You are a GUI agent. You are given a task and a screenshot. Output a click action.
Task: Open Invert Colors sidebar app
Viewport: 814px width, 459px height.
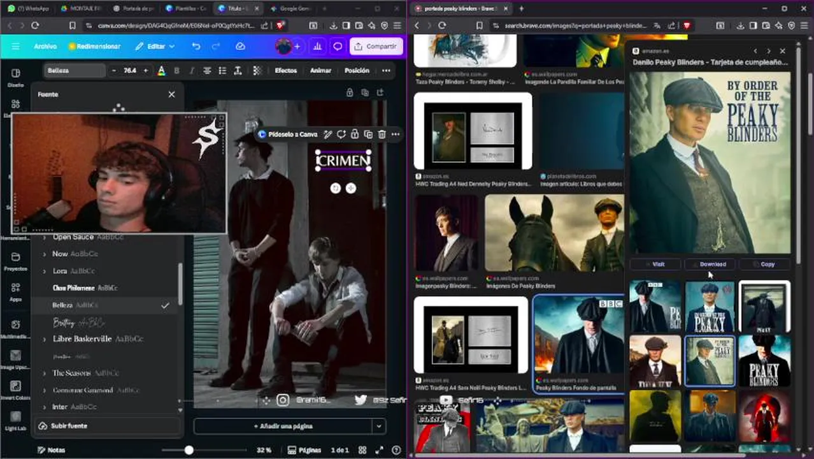pos(16,390)
